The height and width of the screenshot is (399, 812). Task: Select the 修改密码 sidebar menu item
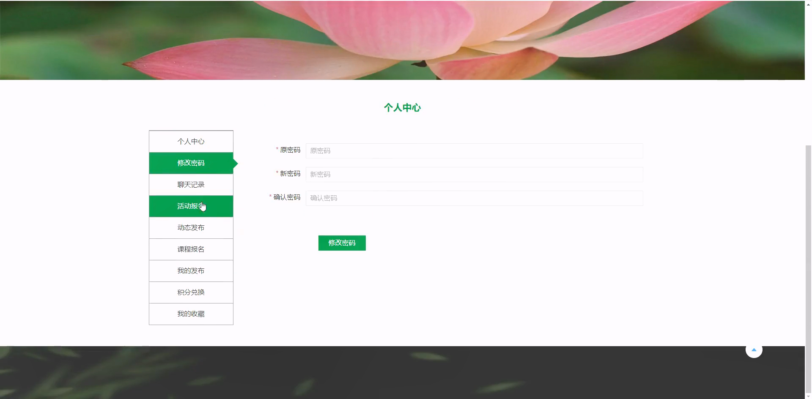[x=191, y=163]
